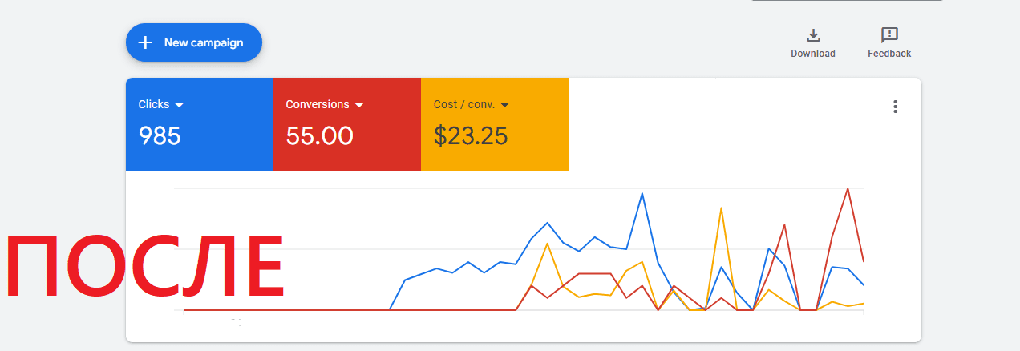Click the highest peak of blue line
The width and height of the screenshot is (1020, 351).
tap(642, 193)
